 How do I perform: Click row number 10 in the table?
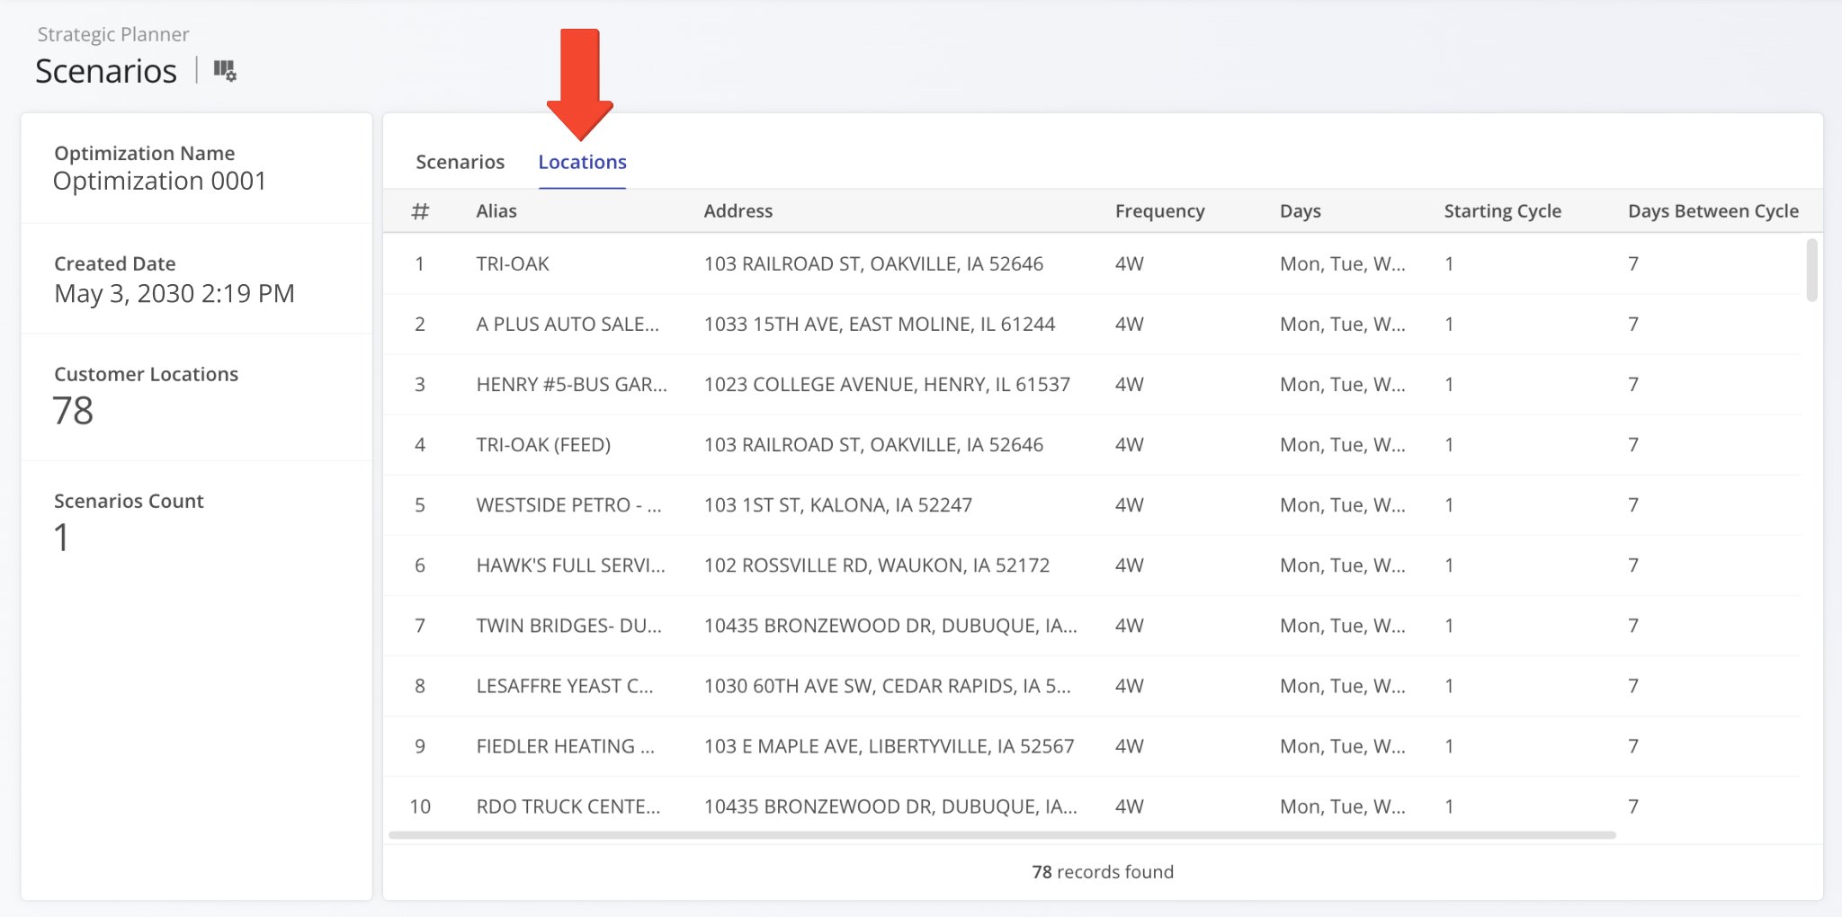(419, 806)
